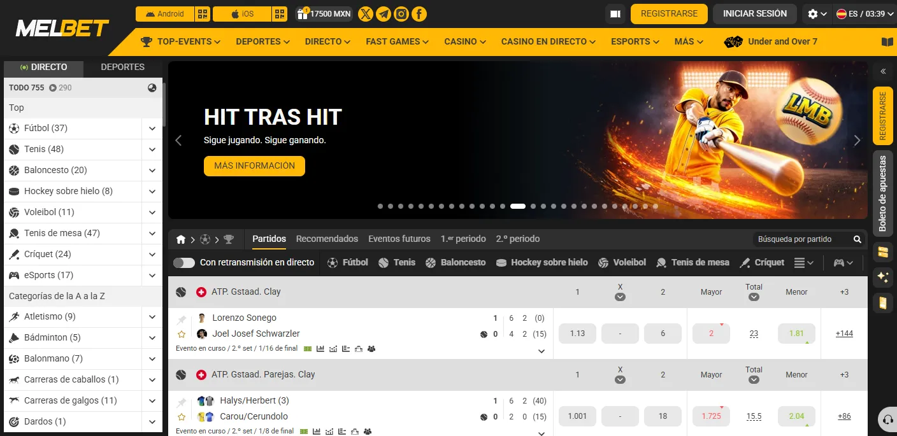Add Halys/Herbert match to favorites star
This screenshot has width=897, height=436.
182,417
